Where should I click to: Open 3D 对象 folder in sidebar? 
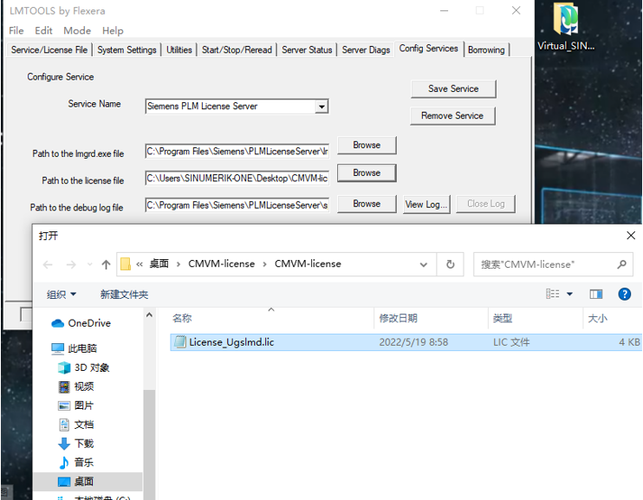pos(84,367)
